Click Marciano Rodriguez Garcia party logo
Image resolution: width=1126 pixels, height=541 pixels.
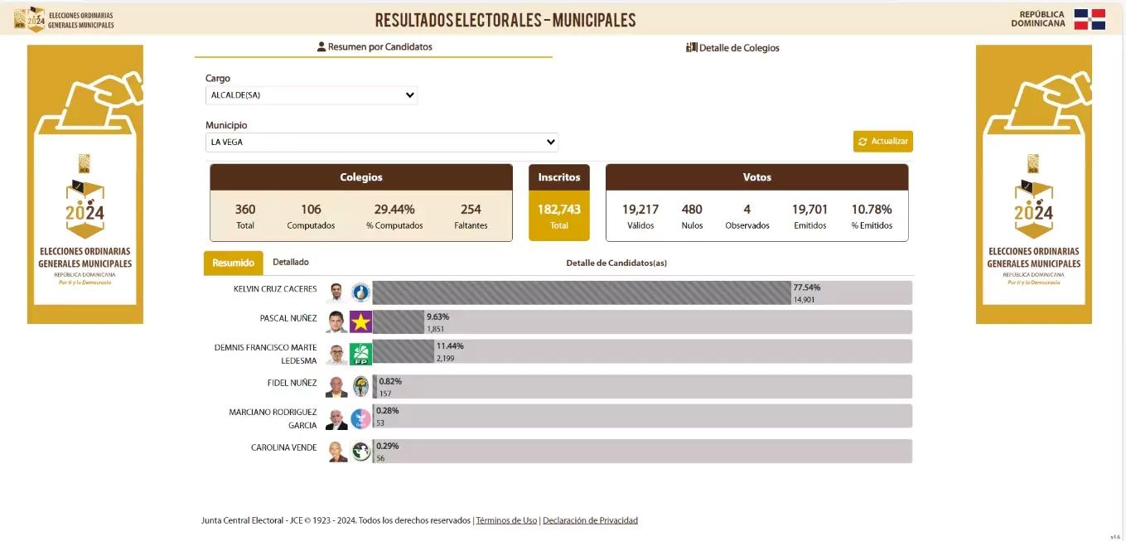(360, 418)
